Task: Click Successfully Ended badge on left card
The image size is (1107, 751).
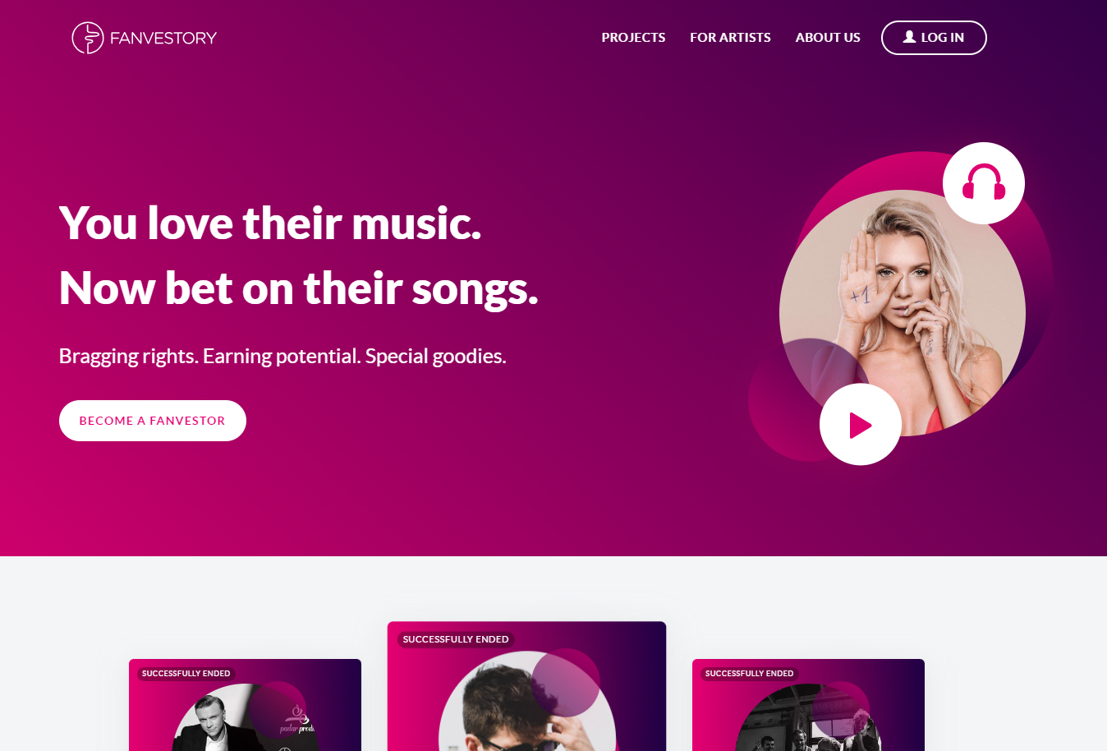Action: pyautogui.click(x=186, y=674)
